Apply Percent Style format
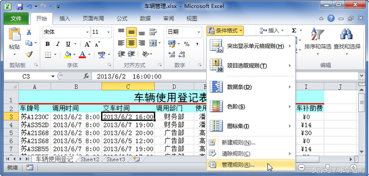Viewport: 369px width, 176px height. click(x=187, y=44)
